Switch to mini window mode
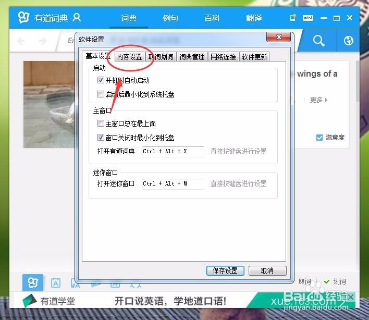369x320 pixels. 308,18
